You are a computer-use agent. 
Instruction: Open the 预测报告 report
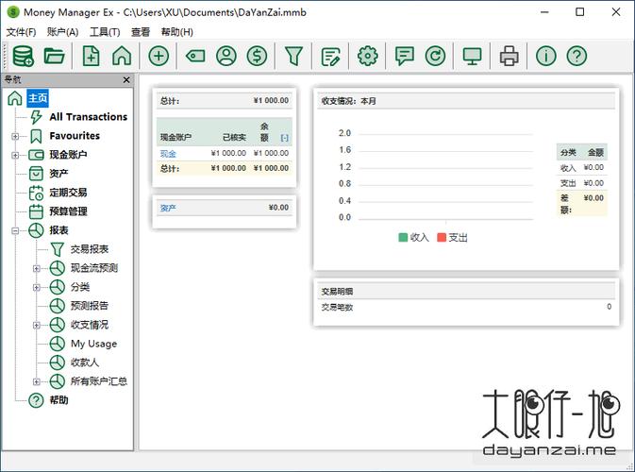coord(89,306)
